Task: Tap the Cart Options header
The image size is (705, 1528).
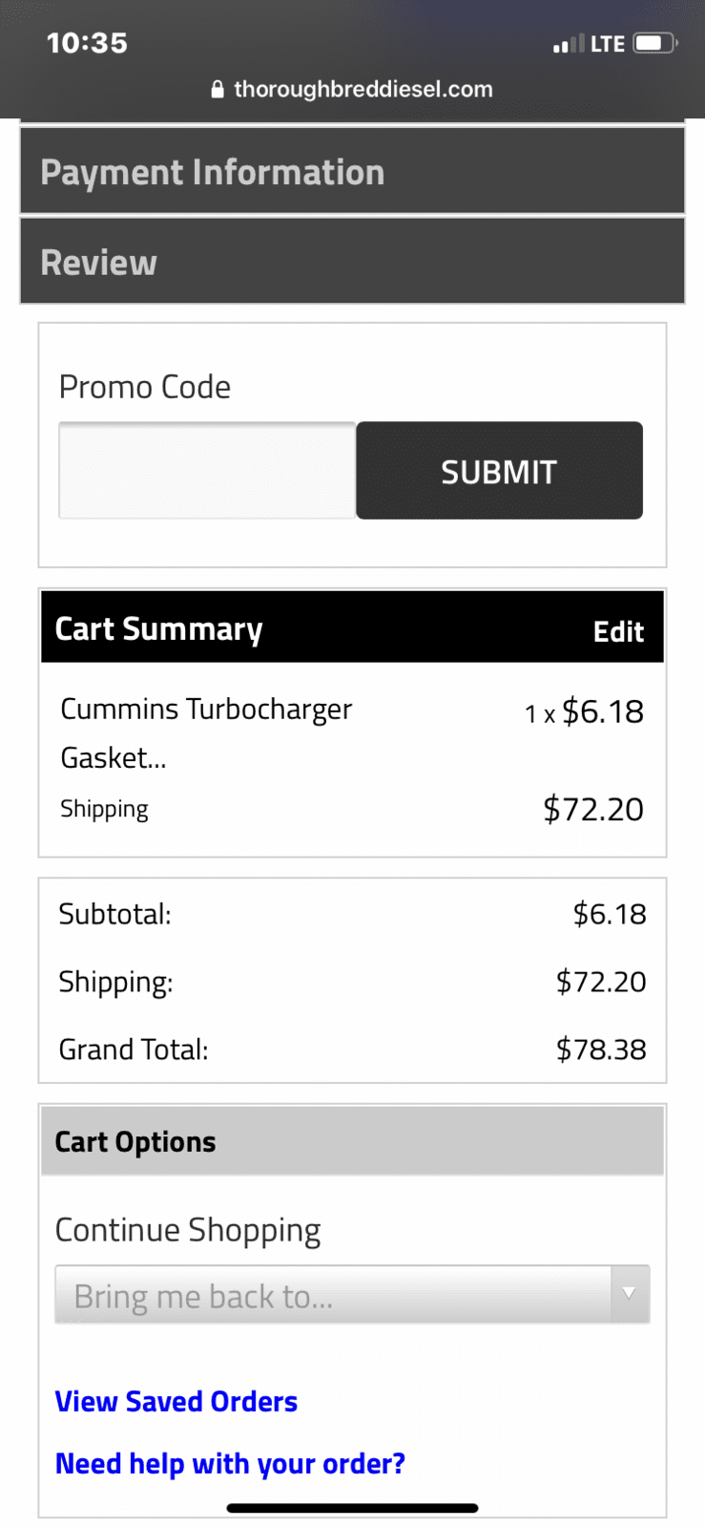Action: tap(352, 1141)
